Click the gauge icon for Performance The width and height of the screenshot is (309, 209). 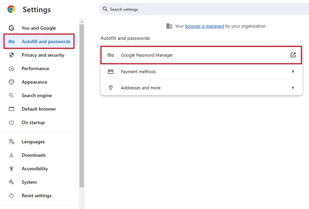(12, 69)
